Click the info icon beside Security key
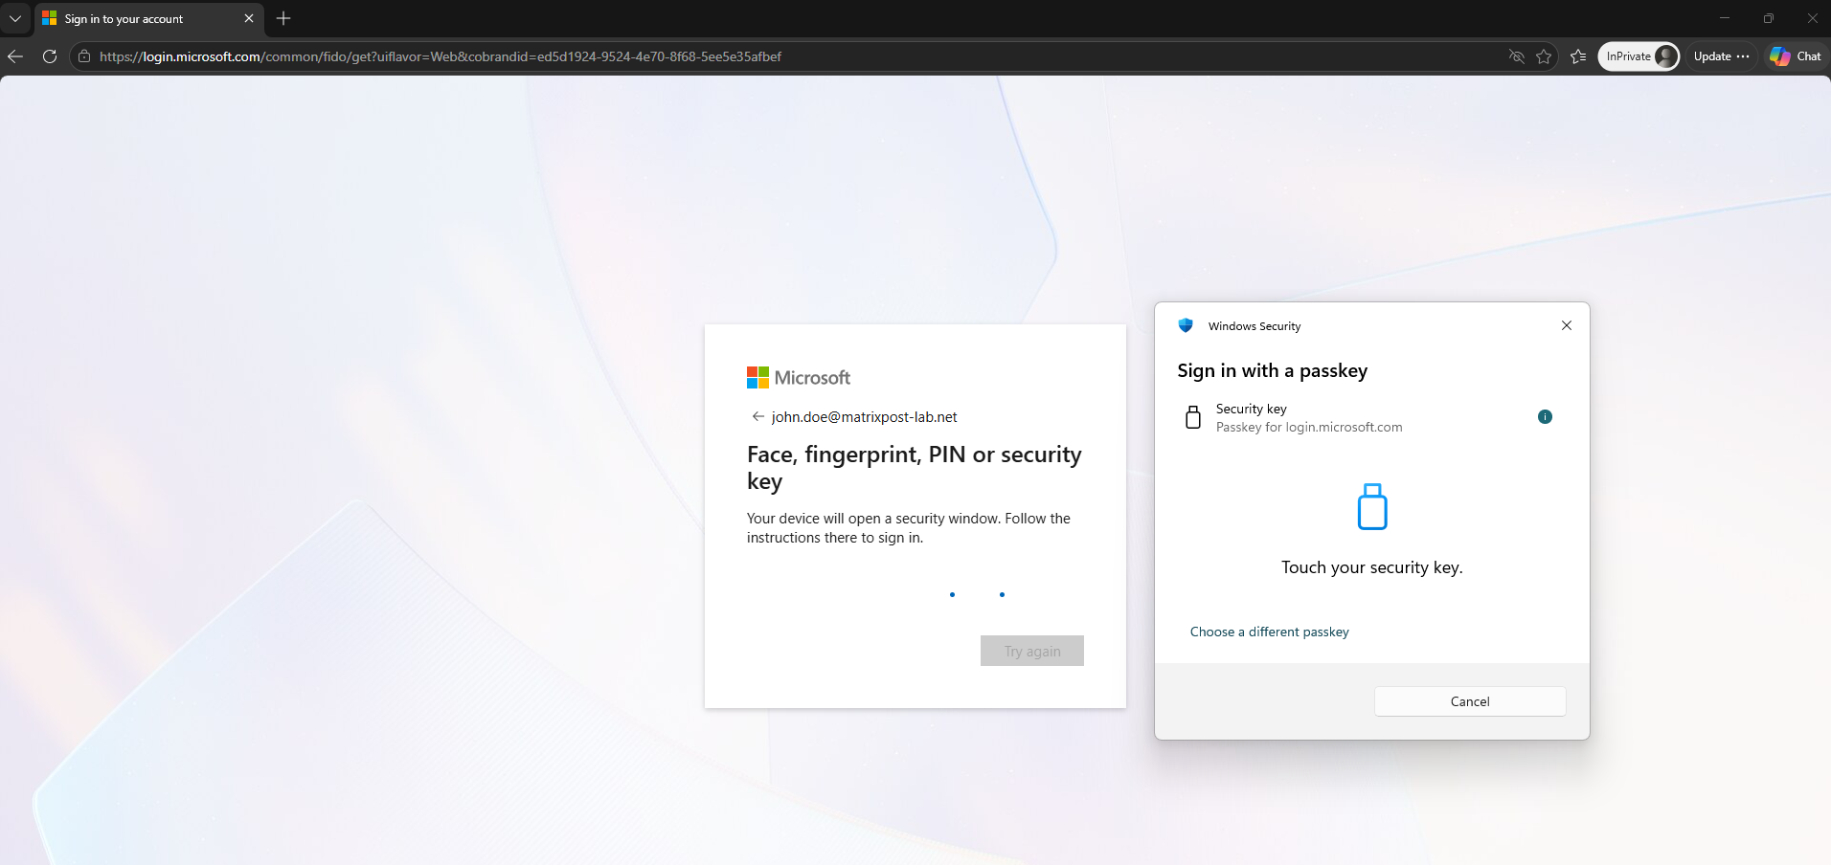The image size is (1831, 865). [x=1545, y=416]
